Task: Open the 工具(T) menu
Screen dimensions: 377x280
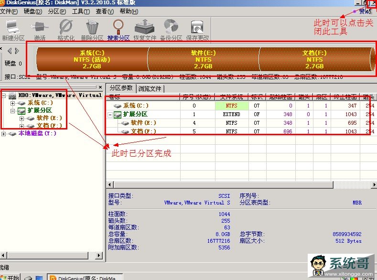Action: [81, 11]
